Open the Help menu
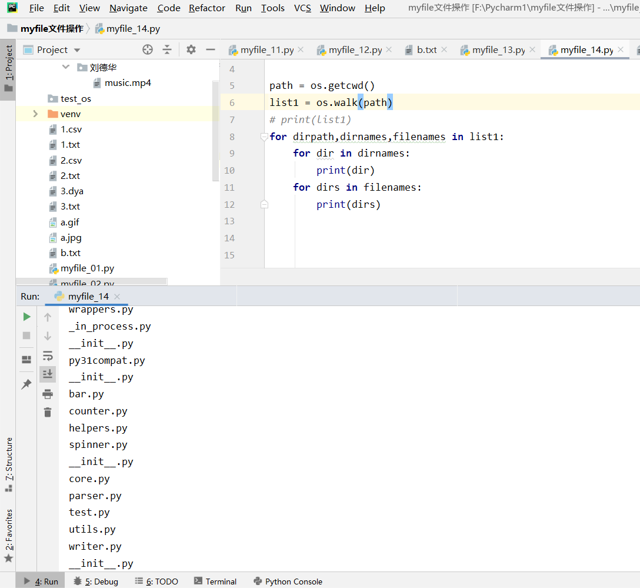Image resolution: width=640 pixels, height=588 pixels. coord(375,8)
